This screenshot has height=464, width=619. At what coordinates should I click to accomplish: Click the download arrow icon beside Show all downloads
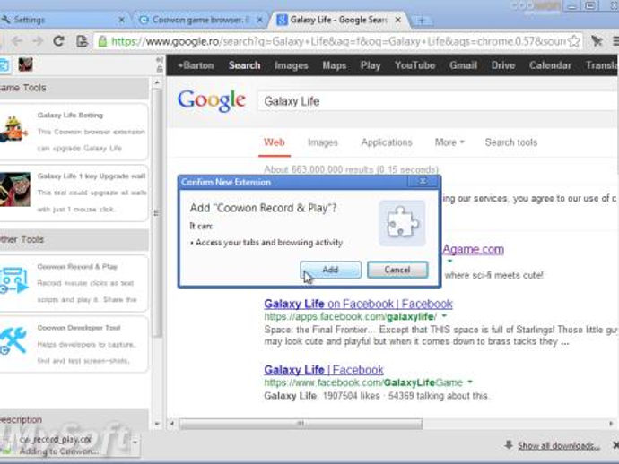(509, 445)
